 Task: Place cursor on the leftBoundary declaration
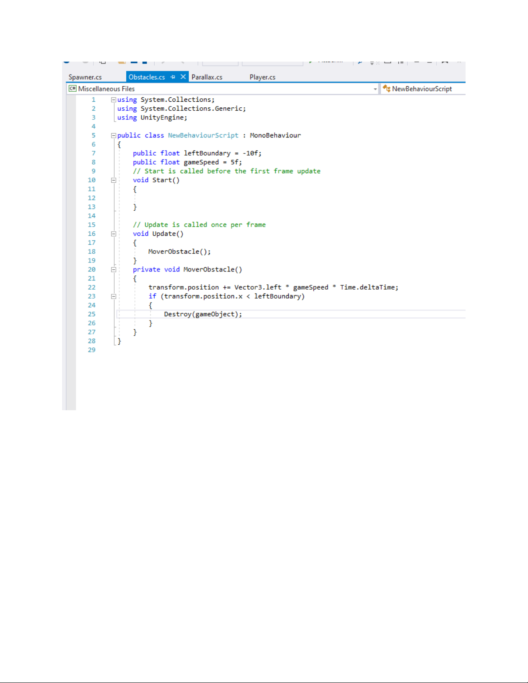point(207,153)
